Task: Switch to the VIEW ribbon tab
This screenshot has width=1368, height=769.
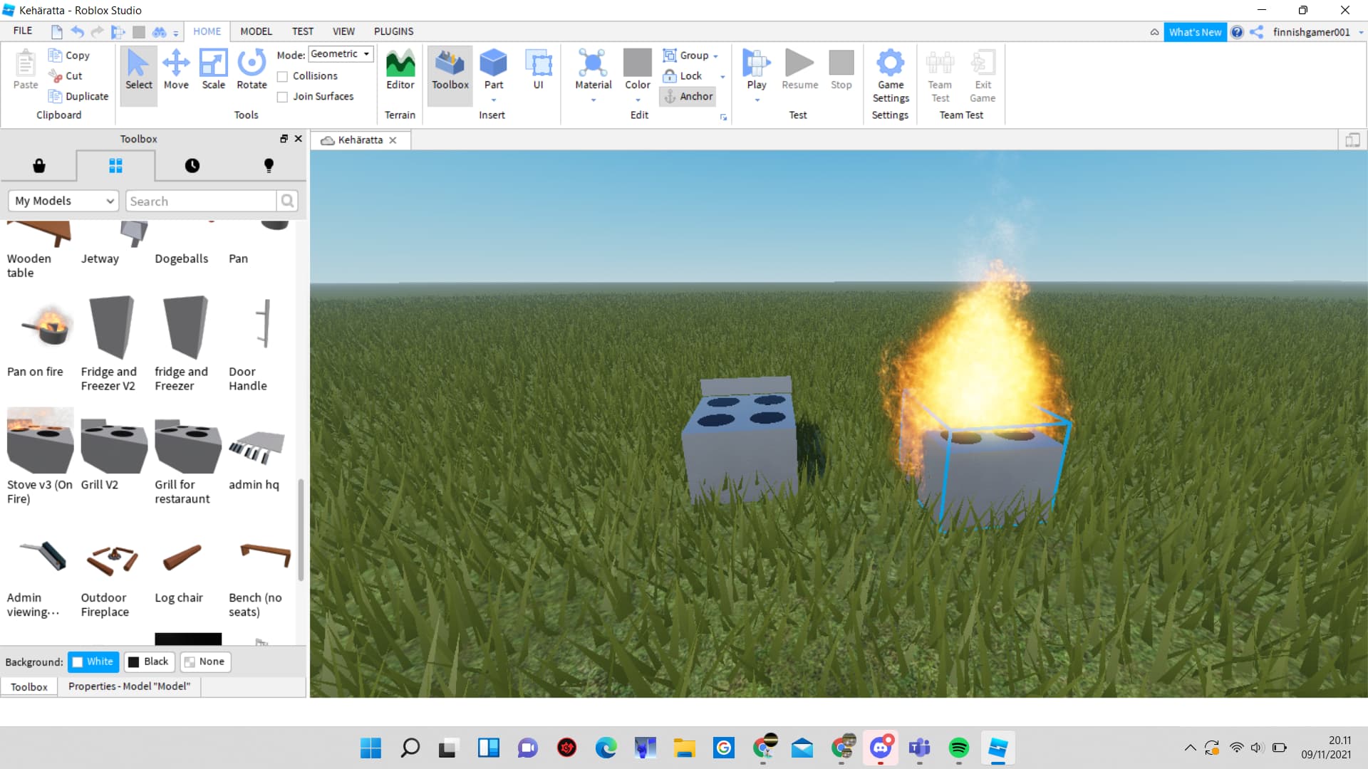Action: click(x=343, y=31)
